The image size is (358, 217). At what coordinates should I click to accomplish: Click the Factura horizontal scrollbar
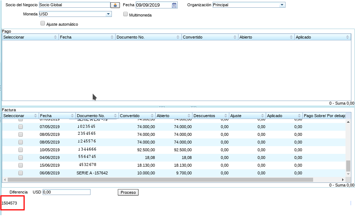(160, 180)
